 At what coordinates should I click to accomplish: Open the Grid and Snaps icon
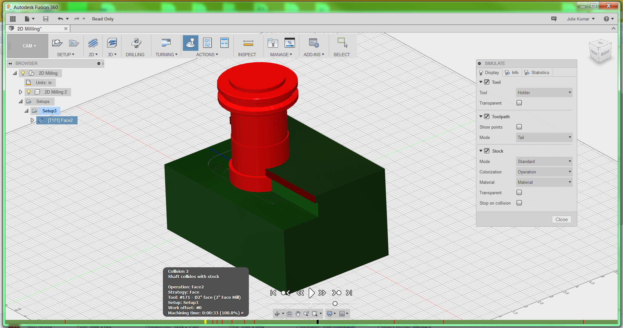[342, 314]
